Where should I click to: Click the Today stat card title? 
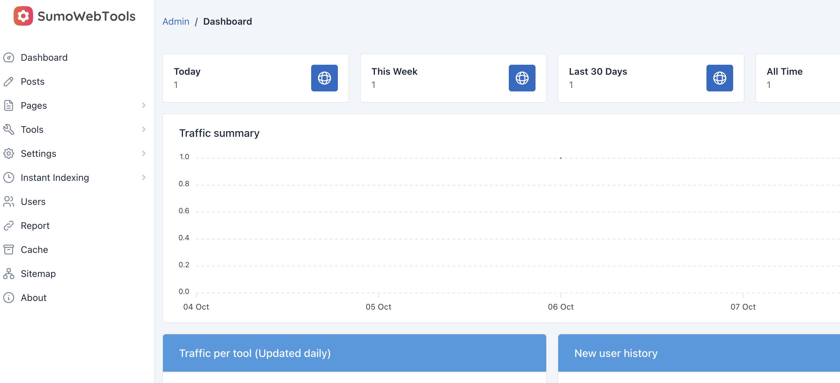(187, 72)
